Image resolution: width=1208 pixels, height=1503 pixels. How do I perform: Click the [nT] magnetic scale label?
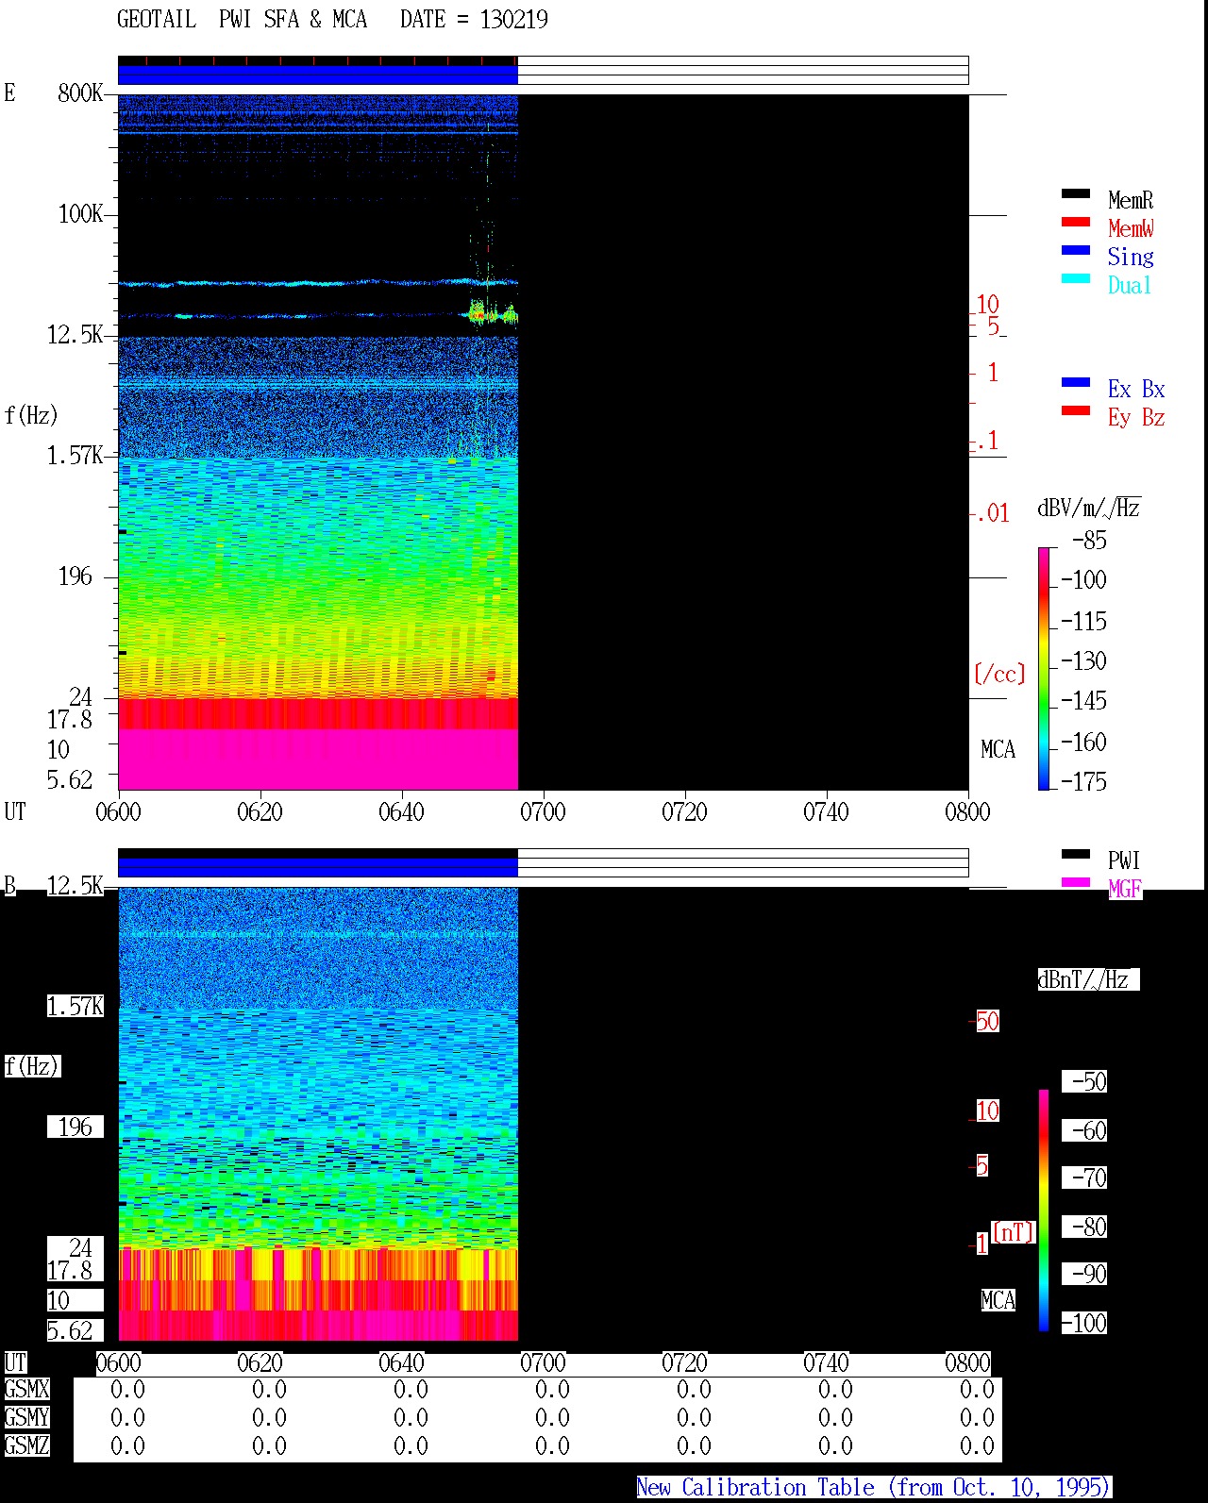1014,1232
